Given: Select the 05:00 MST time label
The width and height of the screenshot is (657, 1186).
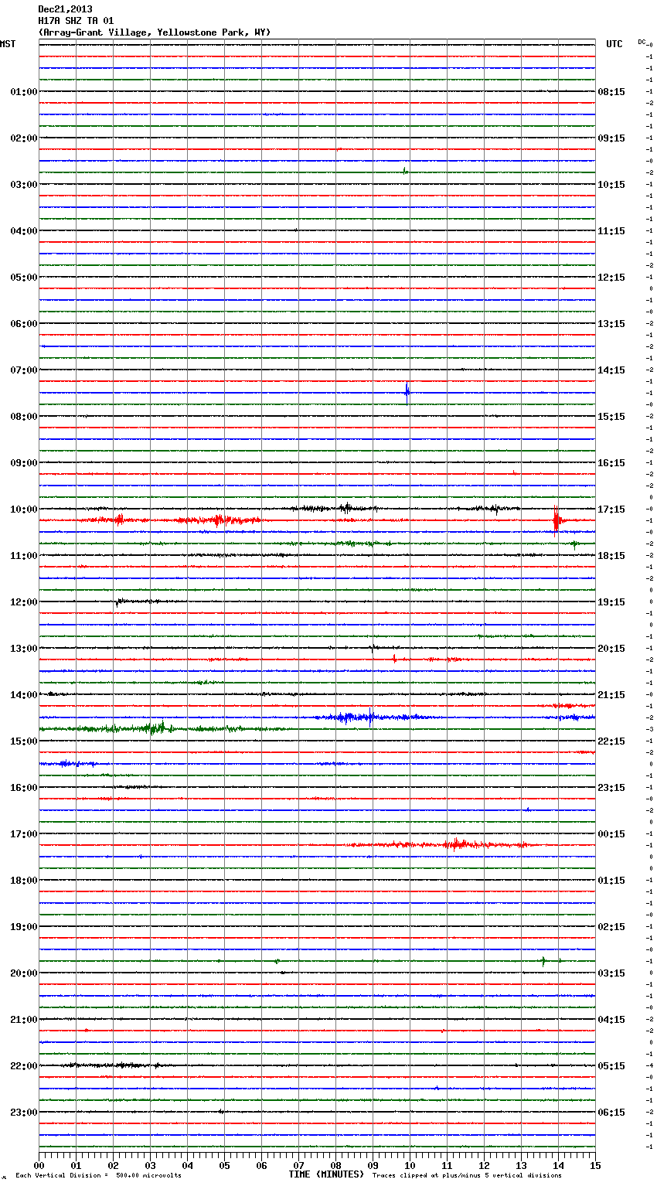Looking at the screenshot, I should coord(24,278).
